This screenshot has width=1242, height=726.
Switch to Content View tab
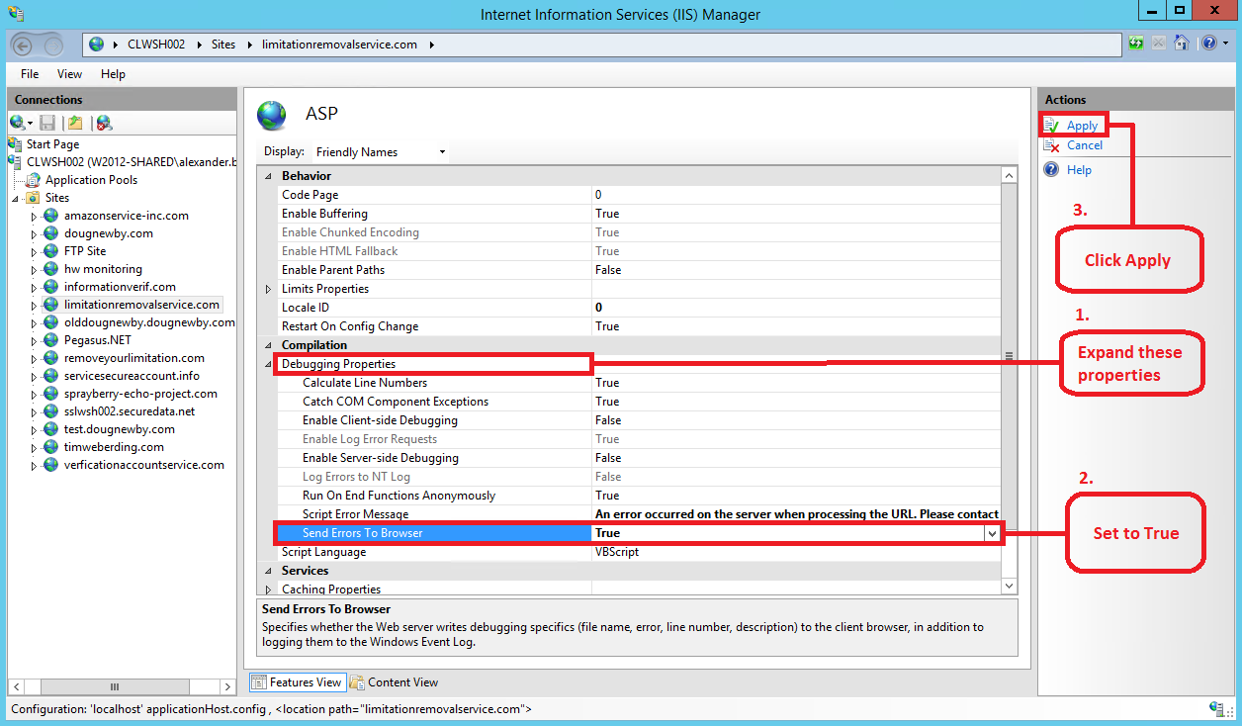coord(394,682)
